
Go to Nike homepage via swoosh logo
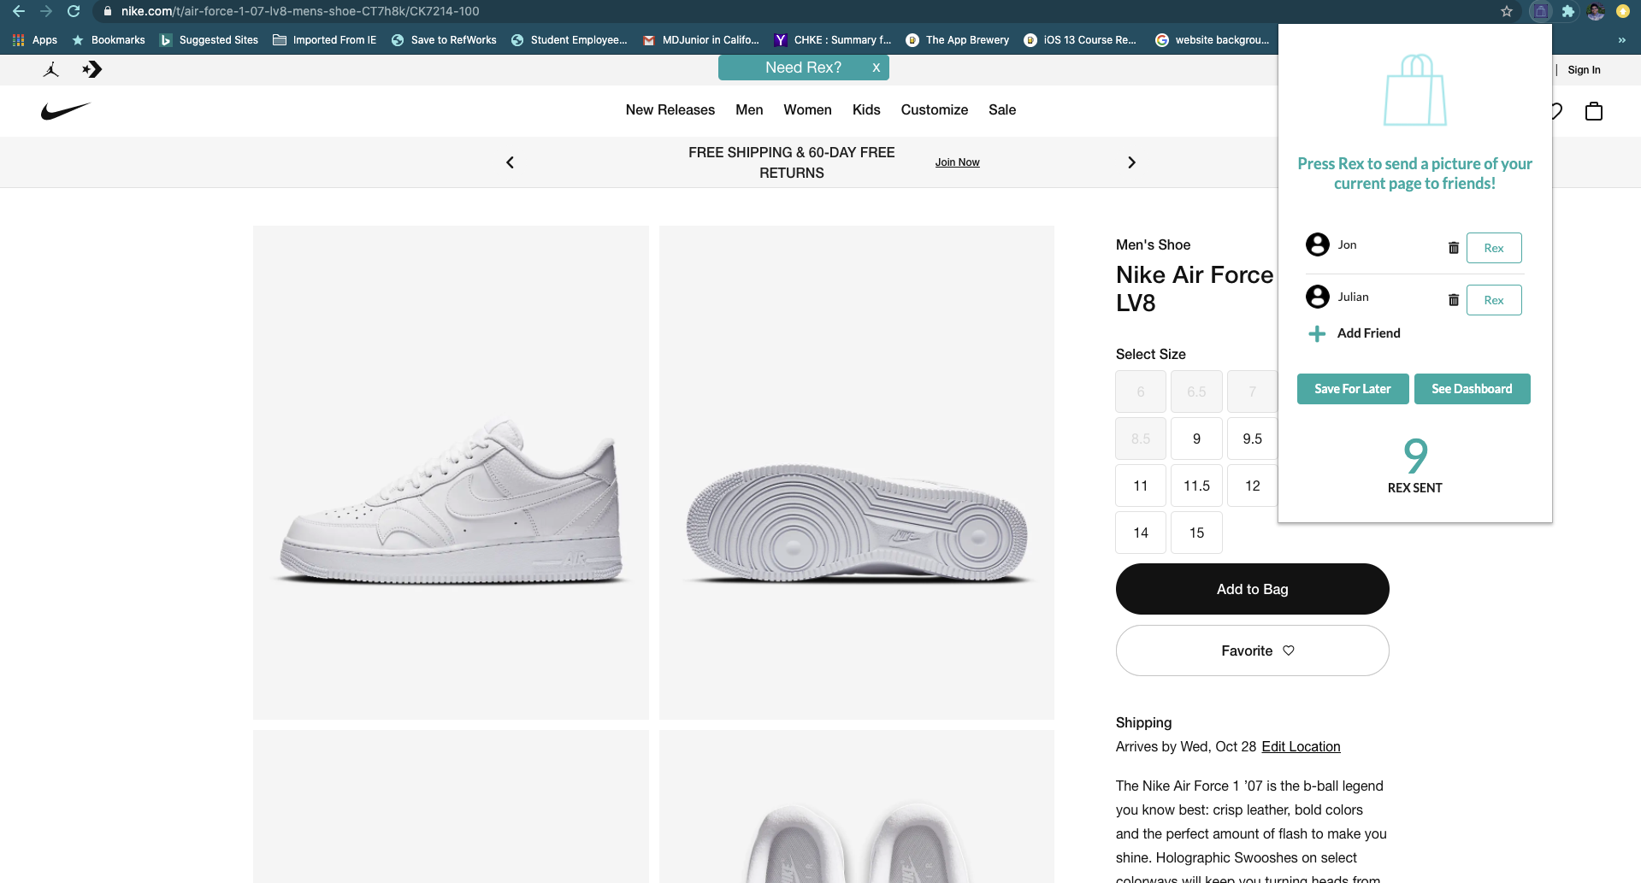[x=66, y=111]
